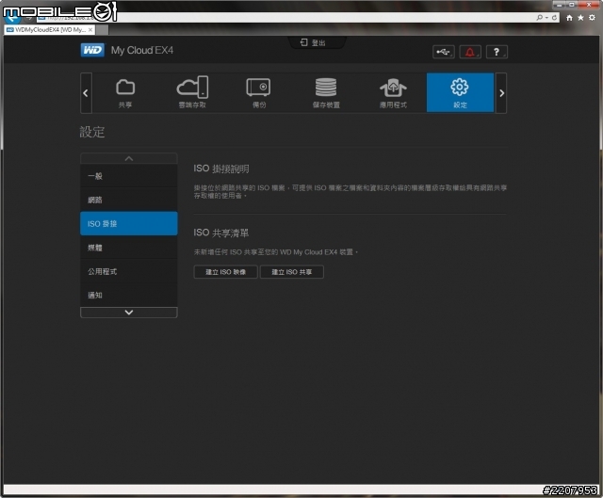Open the 備份 backup section
Screen dimensions: 603x498
(x=259, y=93)
